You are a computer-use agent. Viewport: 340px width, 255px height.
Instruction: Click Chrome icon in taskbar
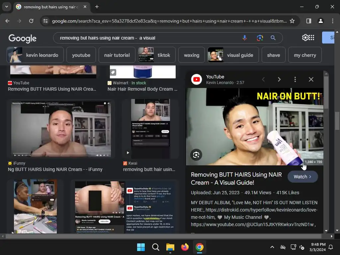(x=199, y=247)
